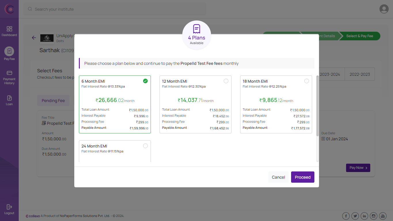Go back using the left arrow

(x=34, y=38)
